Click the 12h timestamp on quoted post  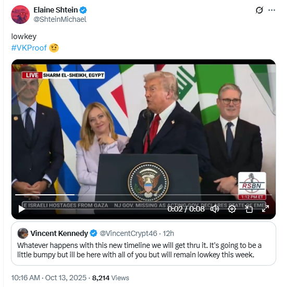[168, 233]
